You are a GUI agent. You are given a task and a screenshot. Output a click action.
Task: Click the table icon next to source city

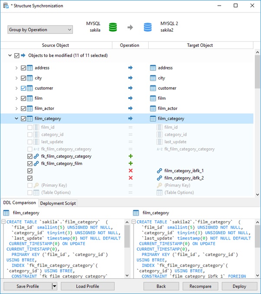coord(29,78)
